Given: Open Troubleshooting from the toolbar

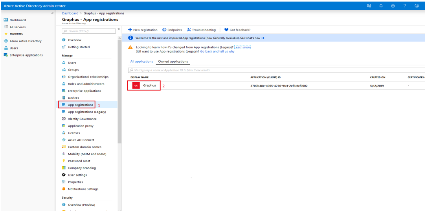Looking at the screenshot, I should 201,30.
